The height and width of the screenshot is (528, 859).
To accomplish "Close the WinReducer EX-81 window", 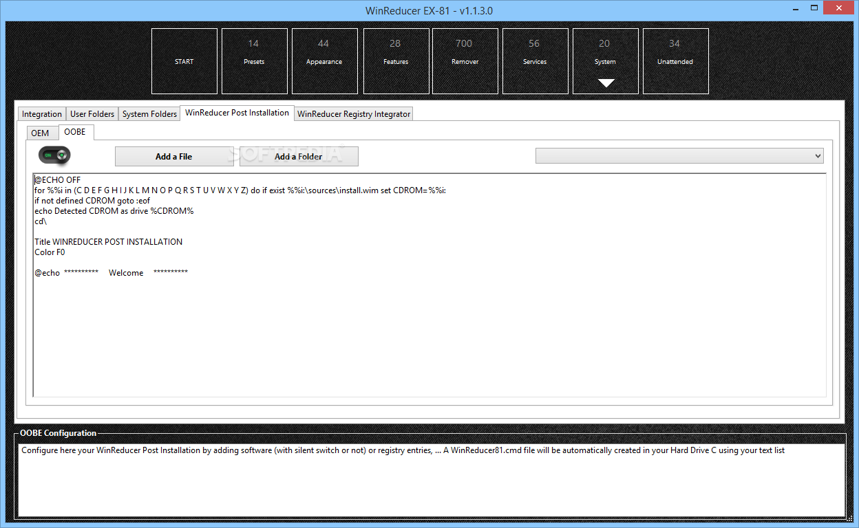I will 838,8.
